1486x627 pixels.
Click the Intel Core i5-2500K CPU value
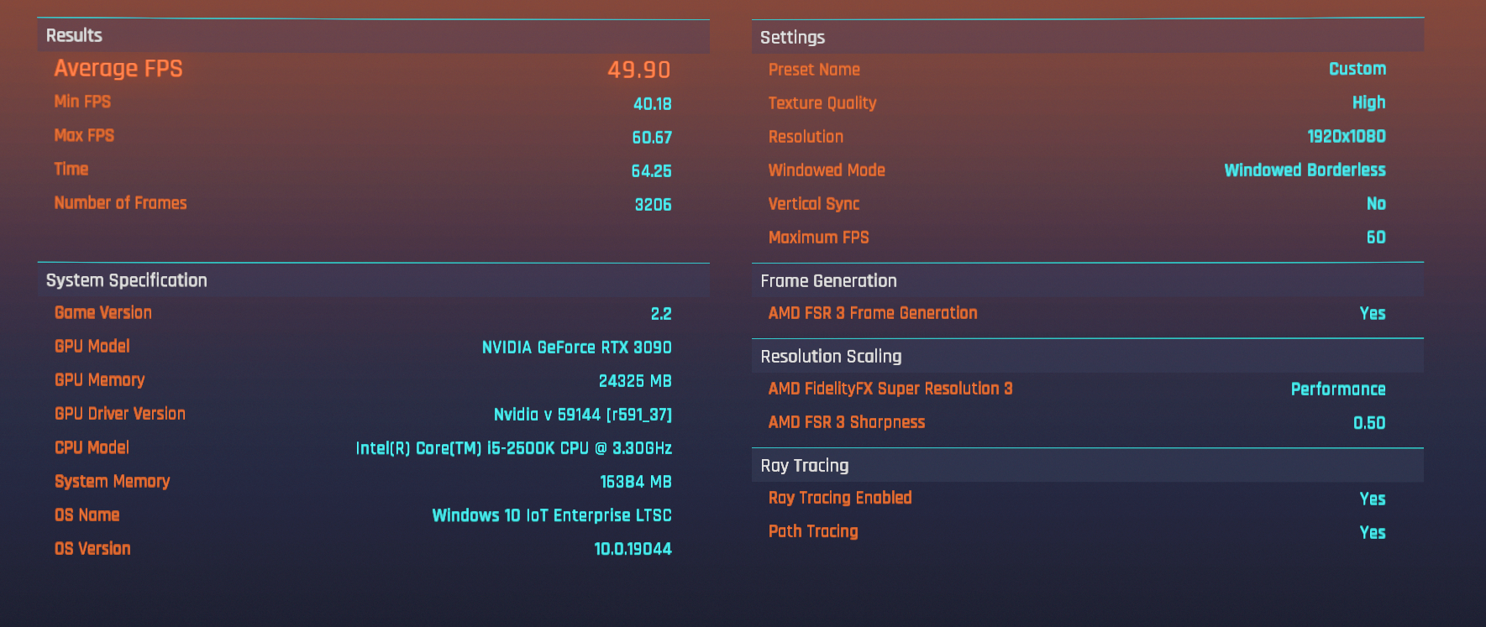click(x=514, y=448)
